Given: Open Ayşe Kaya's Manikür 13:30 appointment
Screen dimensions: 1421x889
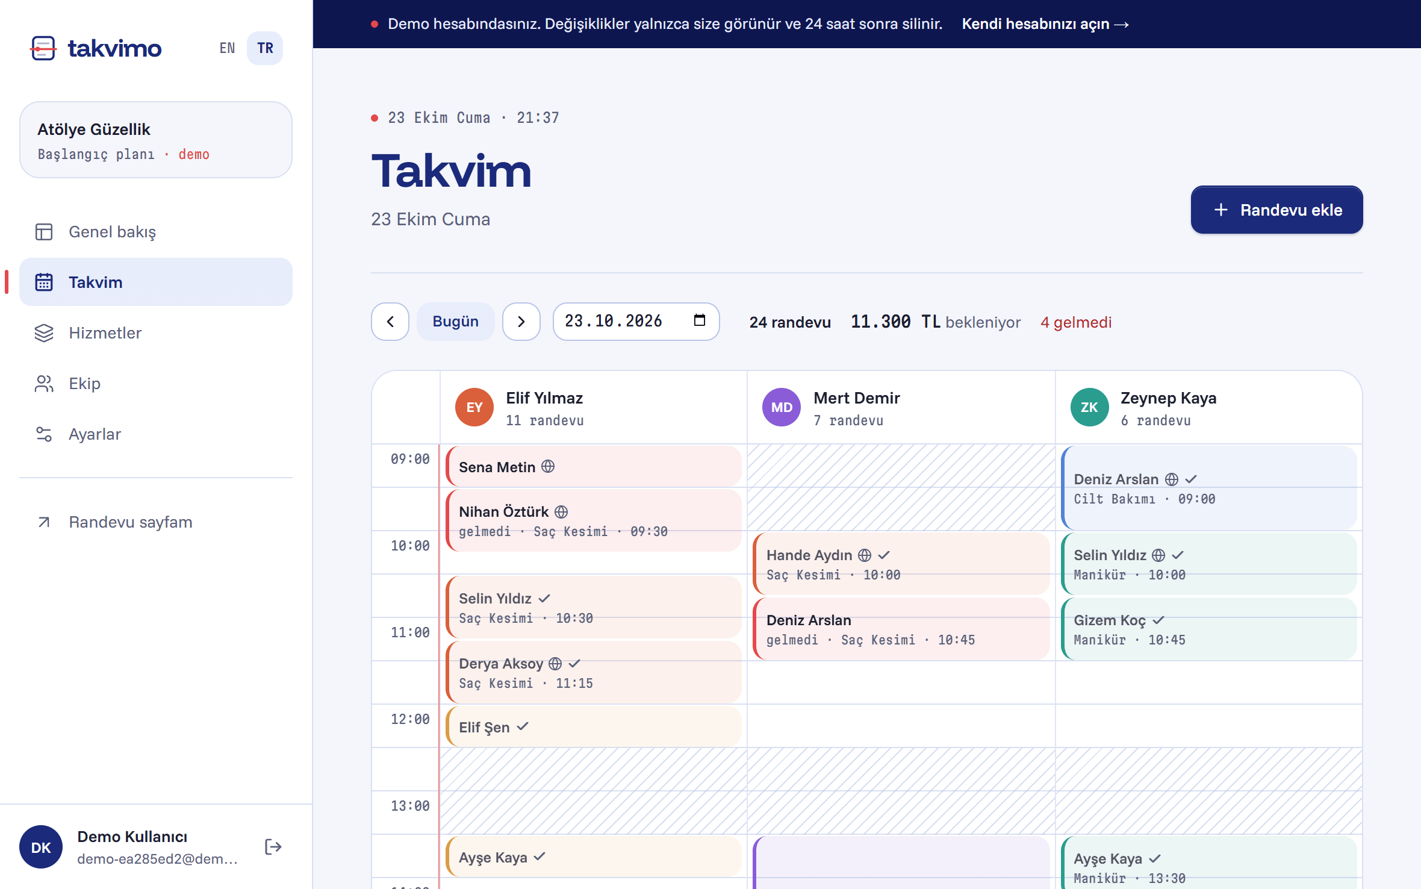Looking at the screenshot, I should pyautogui.click(x=1209, y=862).
